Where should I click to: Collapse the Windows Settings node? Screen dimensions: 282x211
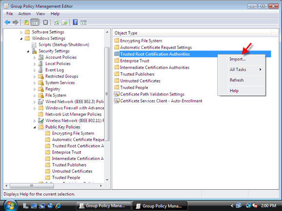coord(21,39)
